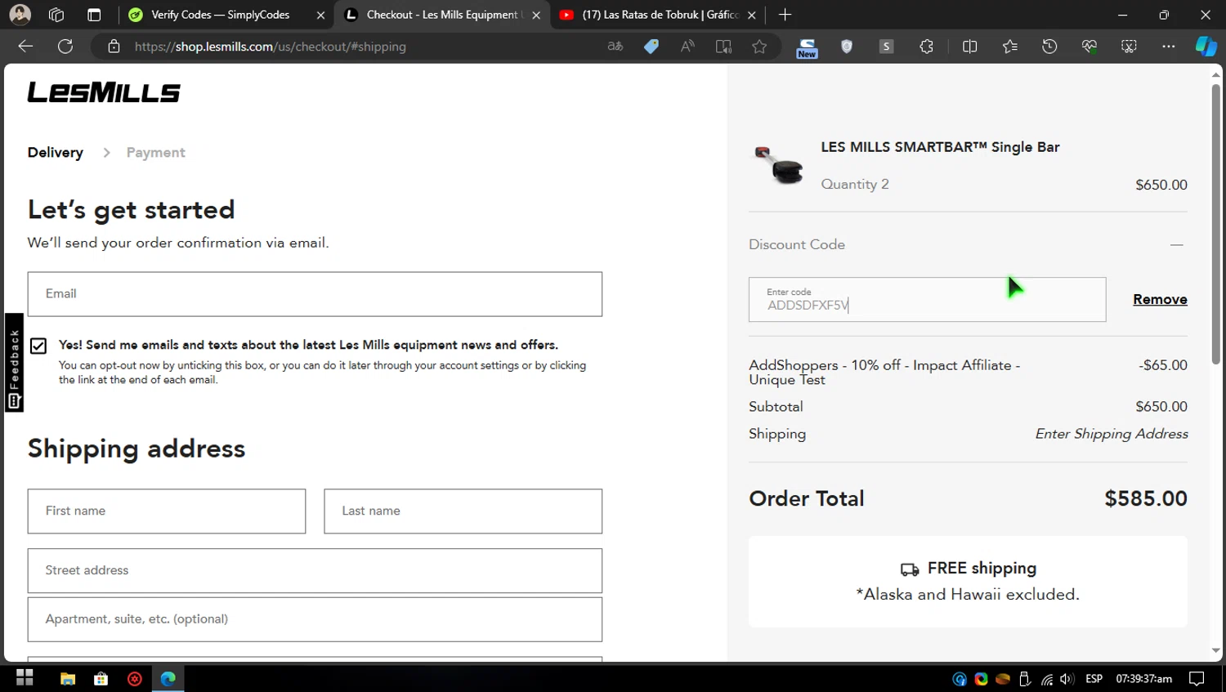Click the Apartment, suite field
This screenshot has width=1226, height=692.
315,619
